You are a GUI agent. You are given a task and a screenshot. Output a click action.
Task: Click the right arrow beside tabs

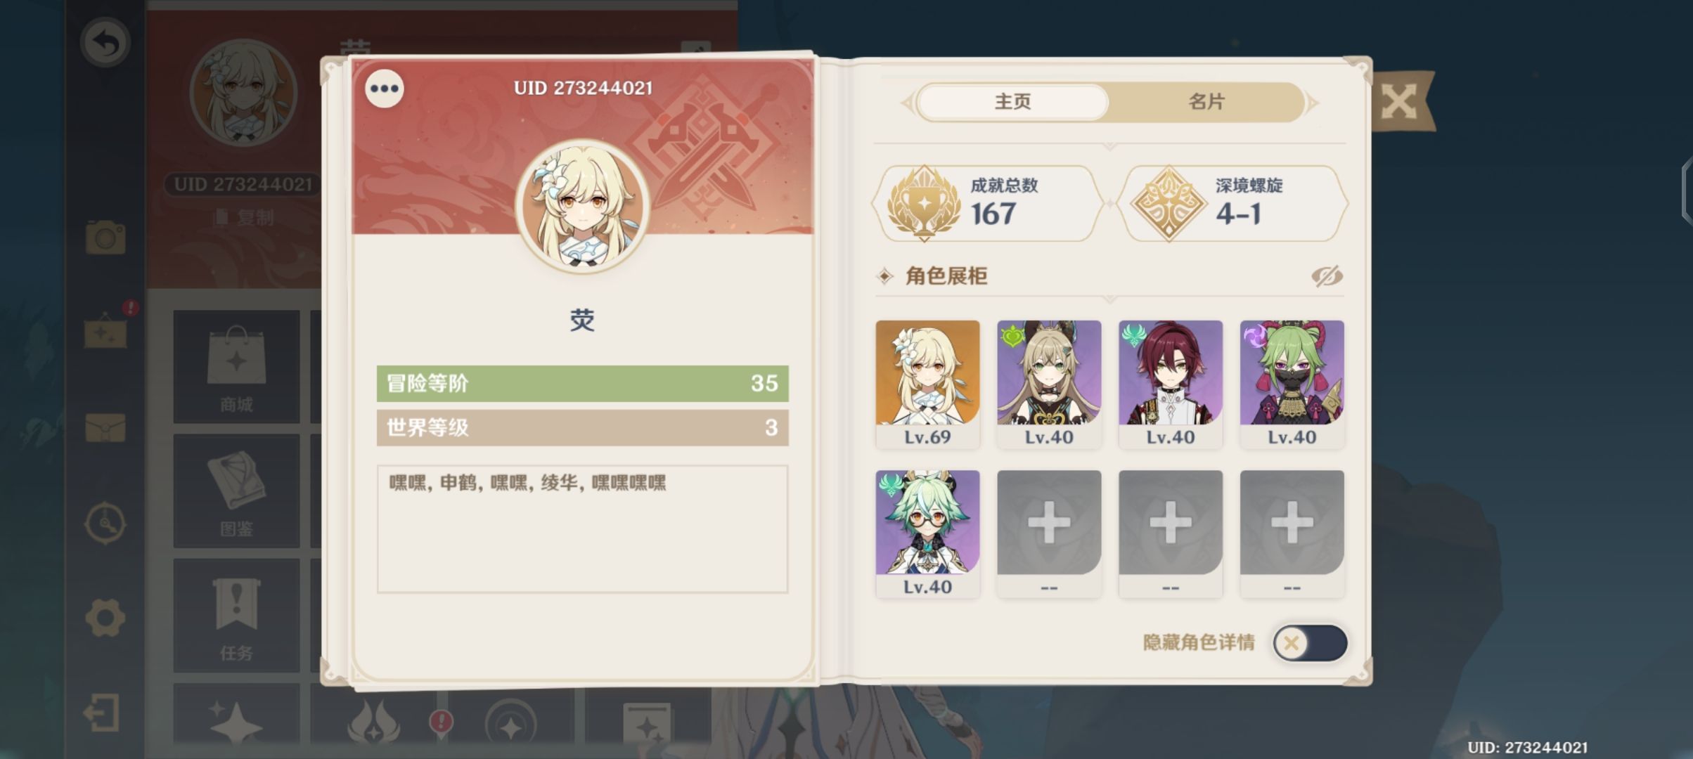click(1312, 103)
